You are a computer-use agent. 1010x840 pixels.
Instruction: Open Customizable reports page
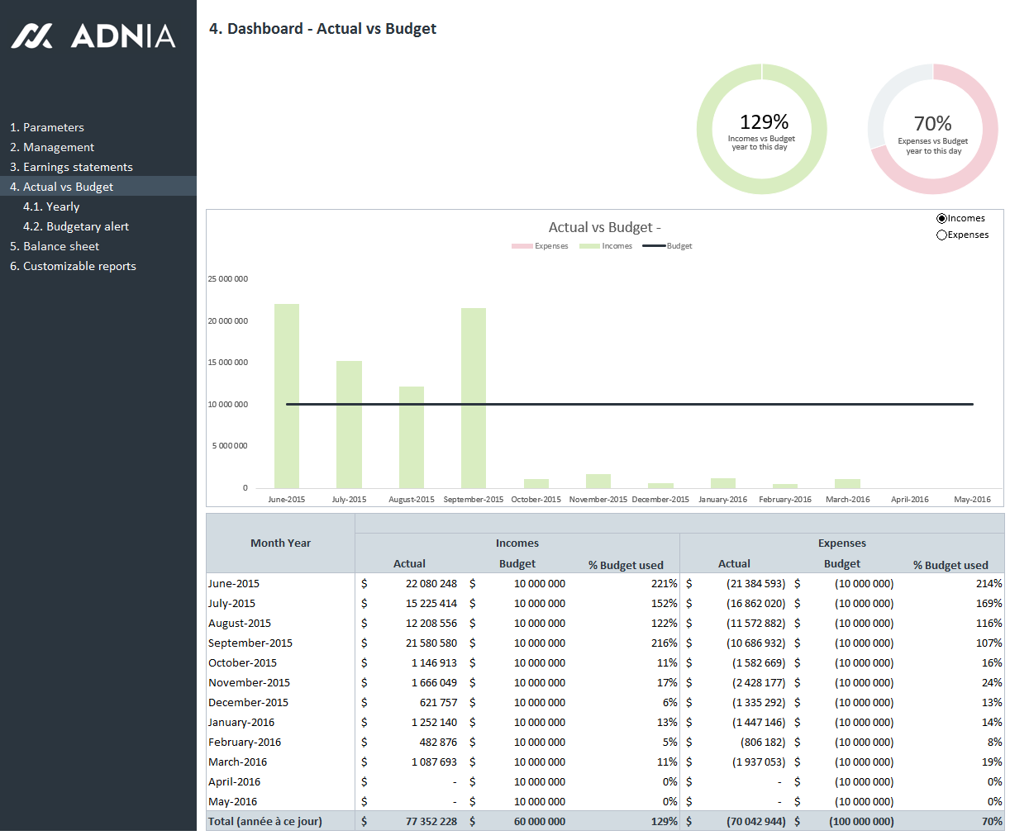click(73, 266)
